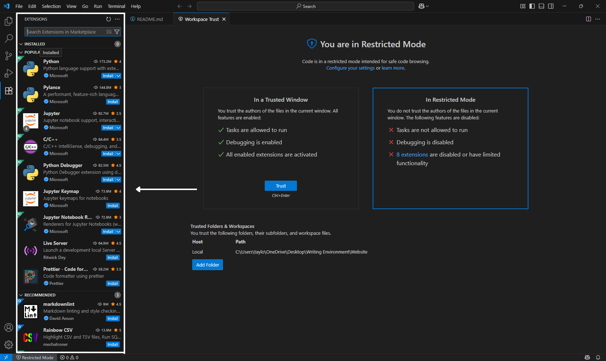Open dropdown beside Copilot title bar icon
Screen dimensions: 606x361
pyautogui.click(x=427, y=6)
